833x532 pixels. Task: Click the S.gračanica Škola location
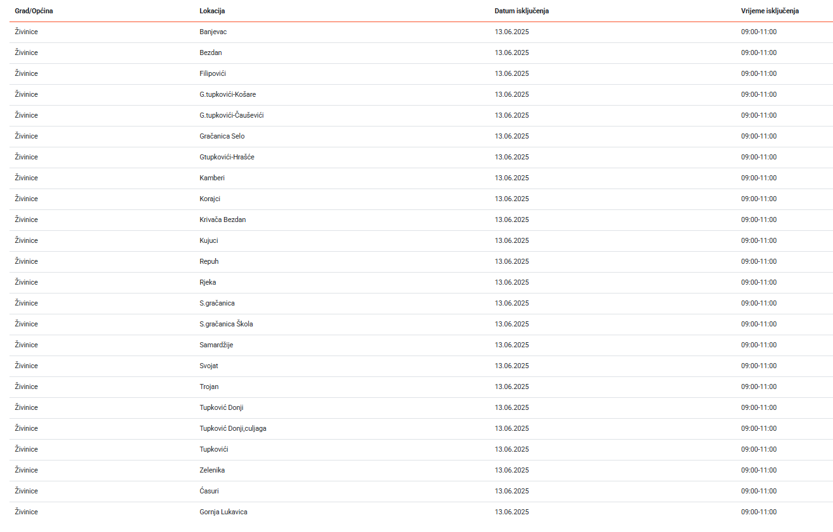click(226, 324)
